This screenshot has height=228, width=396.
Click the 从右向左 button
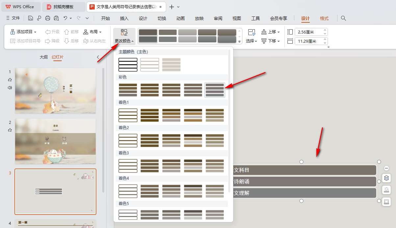[94, 41]
